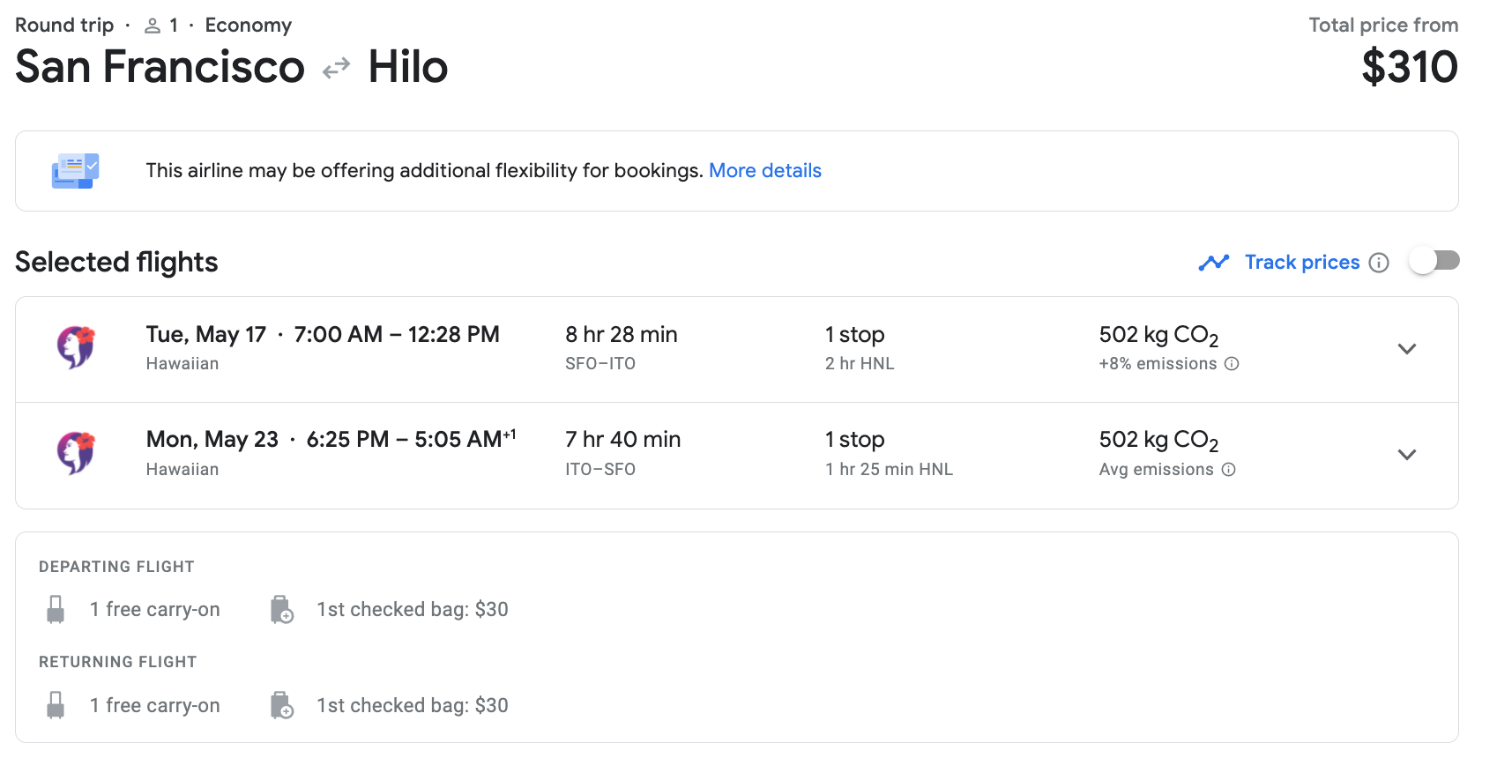This screenshot has width=1497, height=758.
Task: Click the Hawaiian logo on returning flight
Action: (77, 452)
